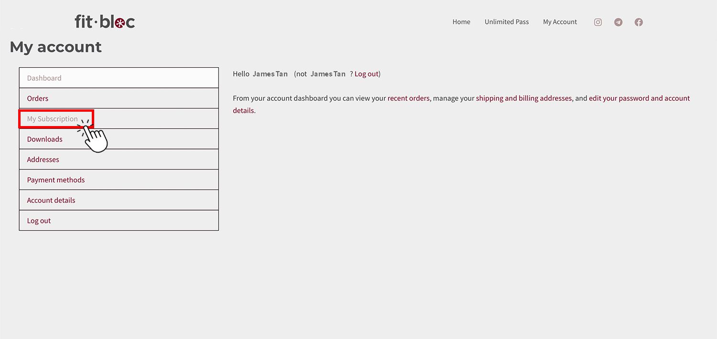Click the My account page heading
Viewport: 717px width, 339px height.
click(56, 47)
